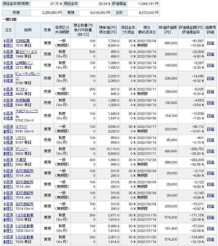The width and height of the screenshot is (218, 246).
Task: Open 詳細 for the 共英製鋼 row
Action: click(210, 103)
